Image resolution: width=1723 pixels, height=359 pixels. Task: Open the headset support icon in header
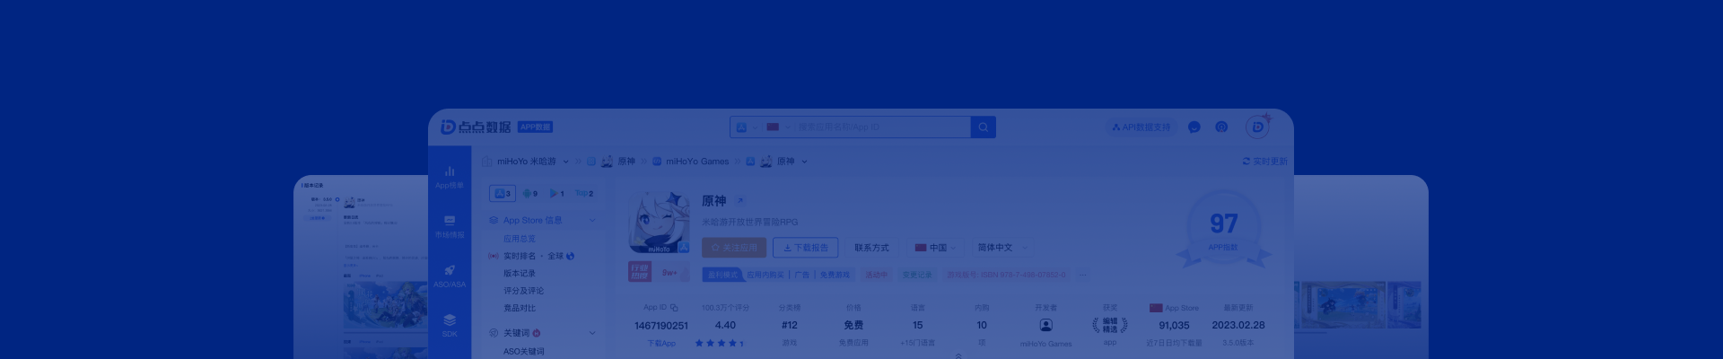[x=1221, y=127]
